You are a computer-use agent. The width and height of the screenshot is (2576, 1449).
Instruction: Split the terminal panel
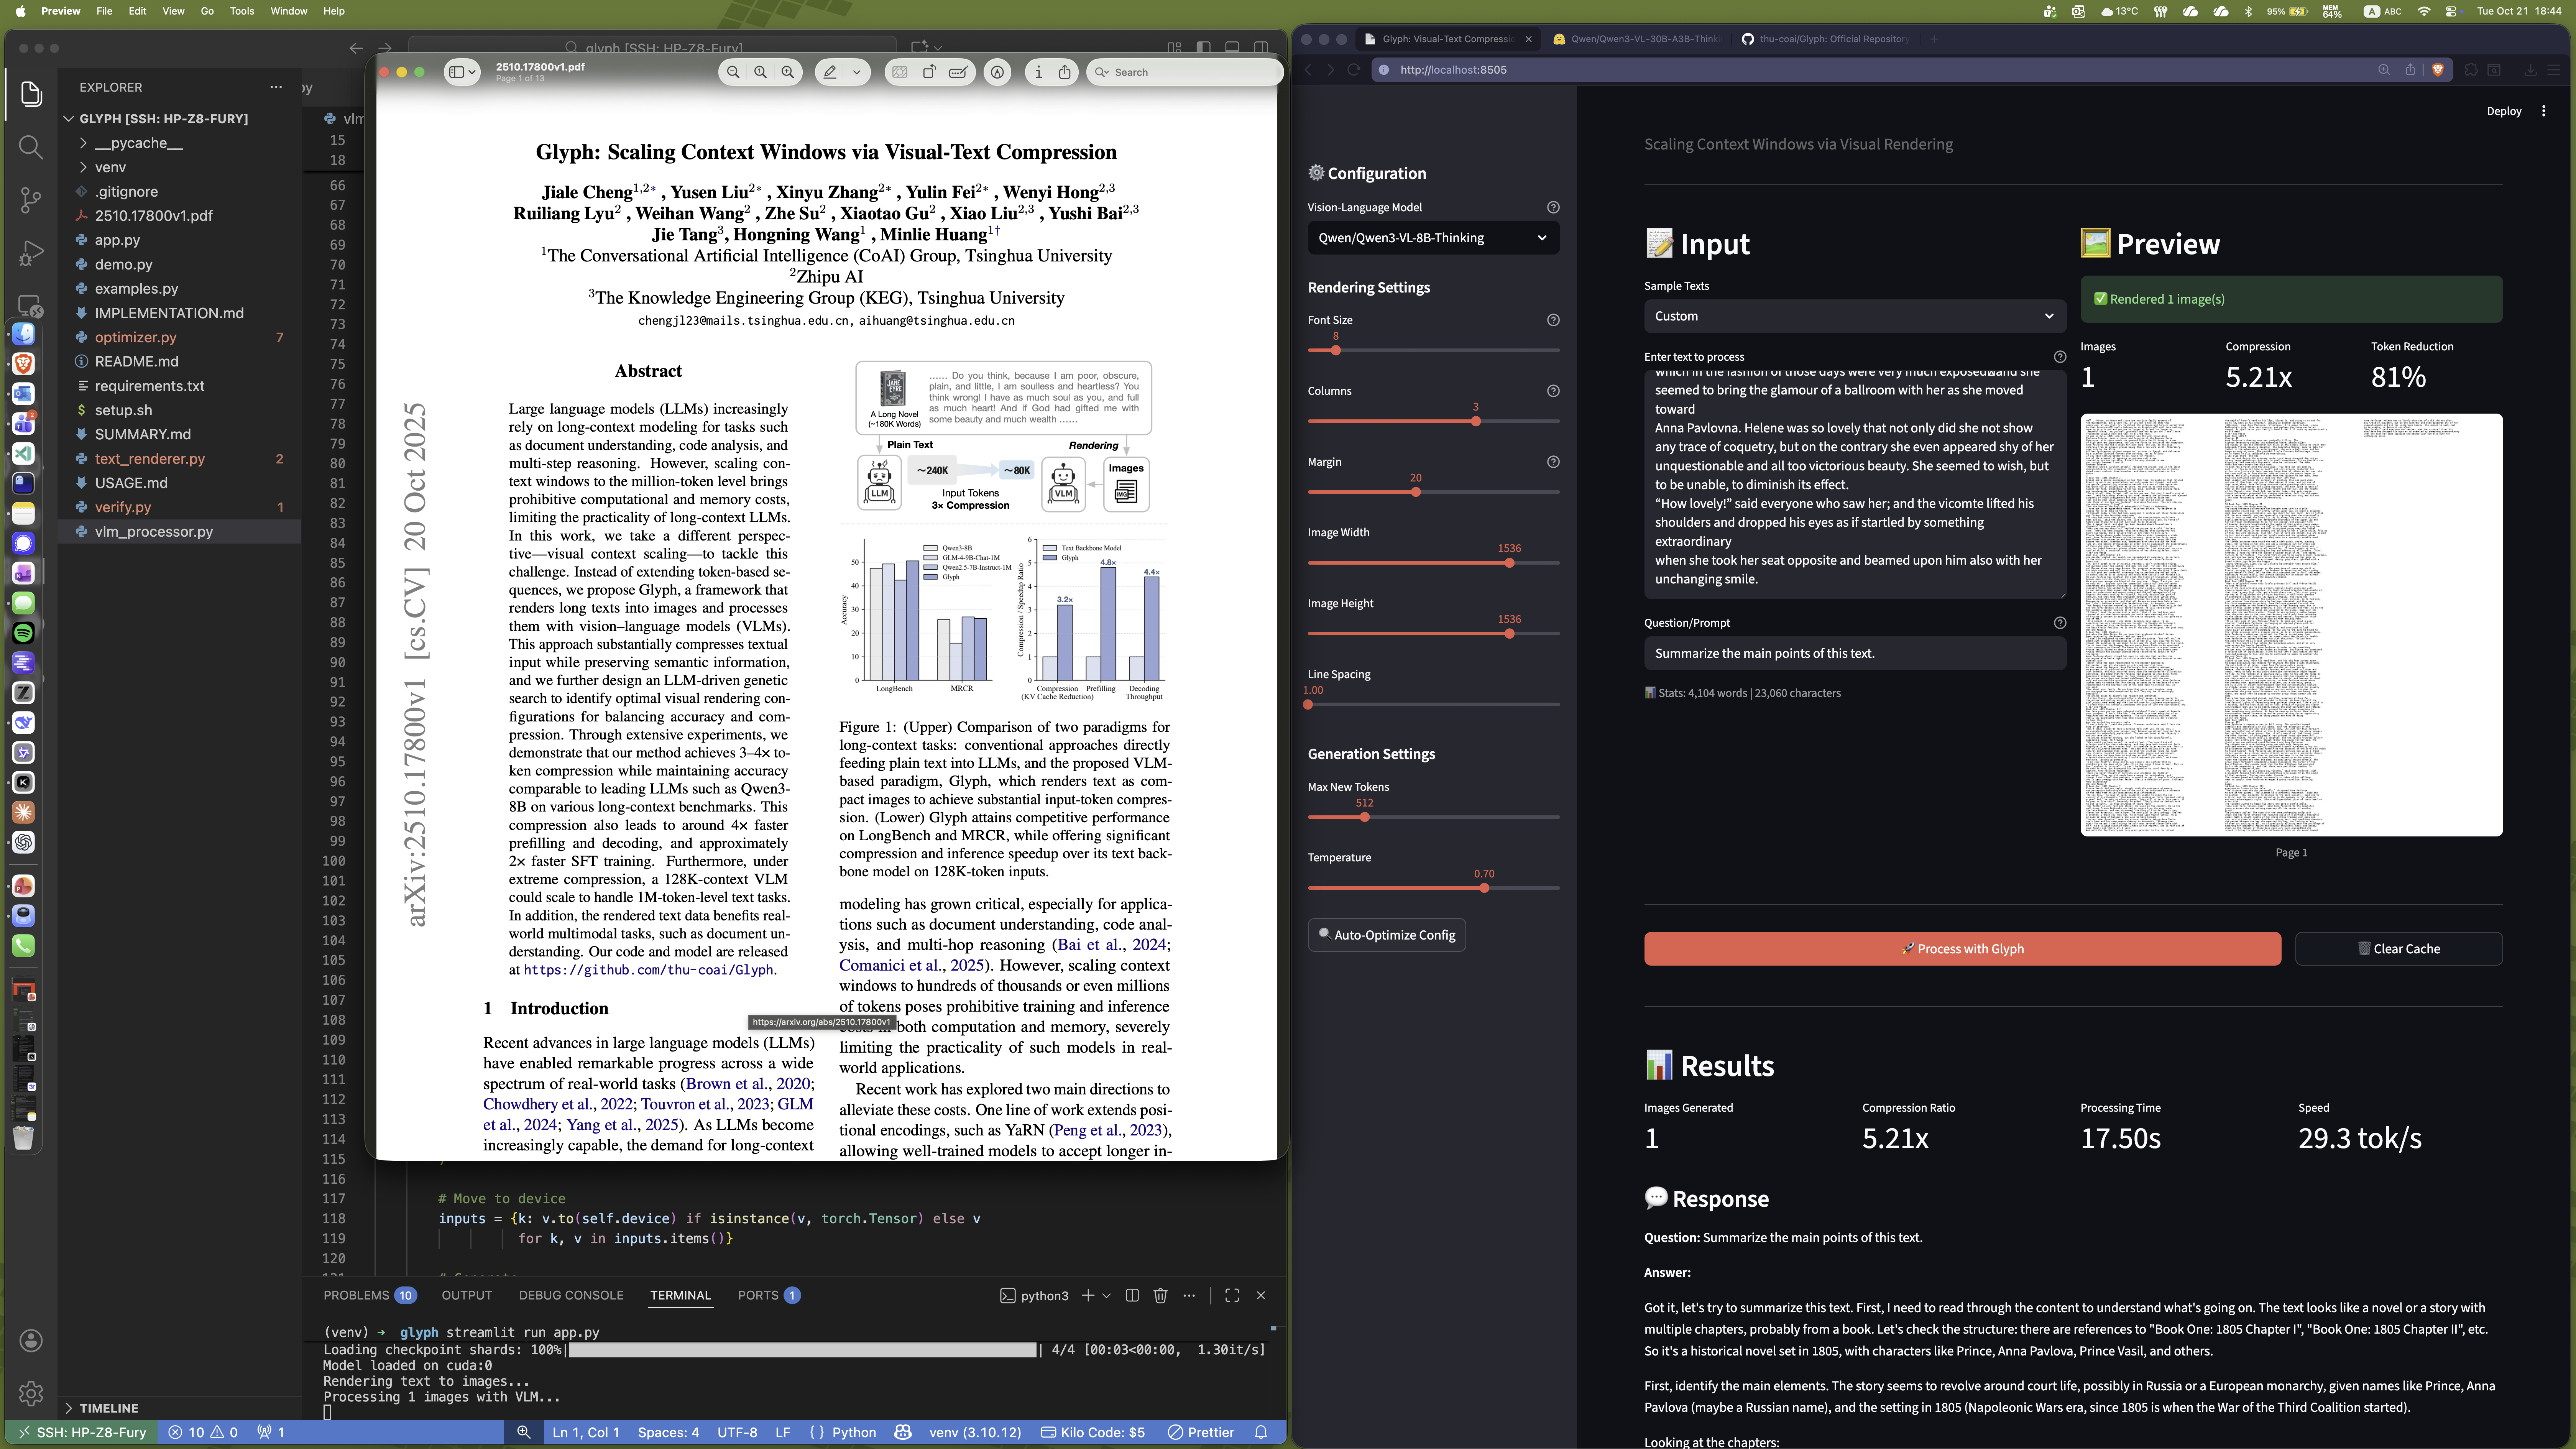[x=1132, y=1295]
